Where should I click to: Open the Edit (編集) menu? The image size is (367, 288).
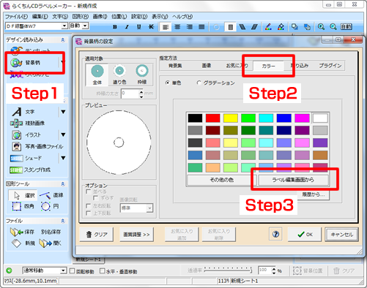pos(40,17)
